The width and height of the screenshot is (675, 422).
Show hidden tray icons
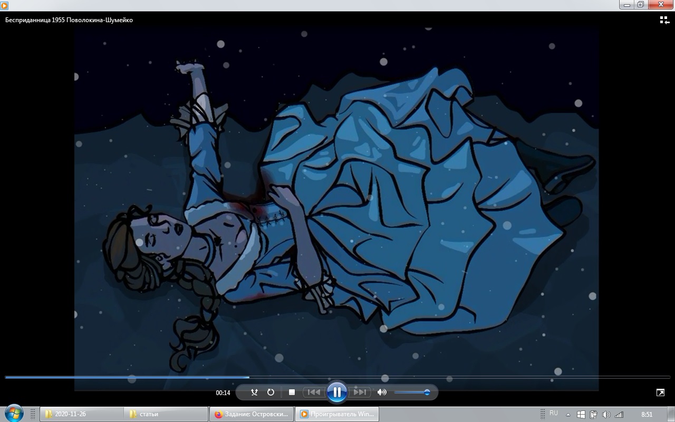568,415
